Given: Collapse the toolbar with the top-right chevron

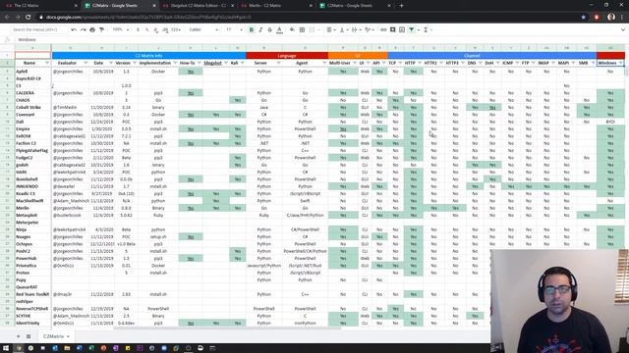Looking at the screenshot, I should click(x=622, y=29).
